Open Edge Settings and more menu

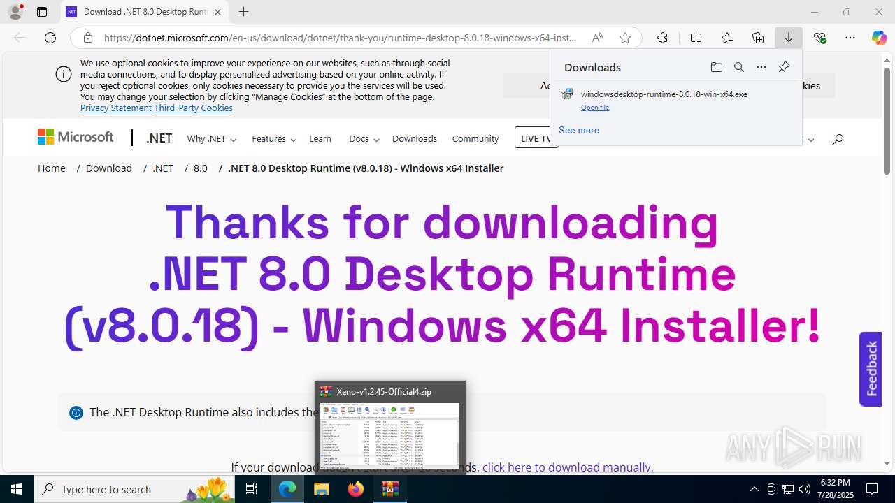click(850, 38)
